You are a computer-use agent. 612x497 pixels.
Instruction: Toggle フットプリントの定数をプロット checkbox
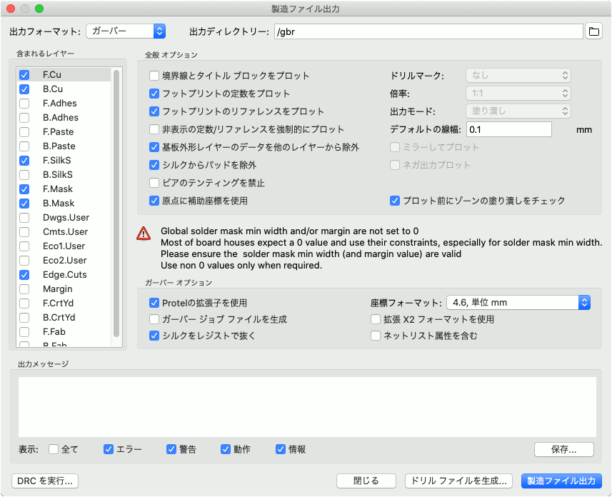[x=154, y=94]
